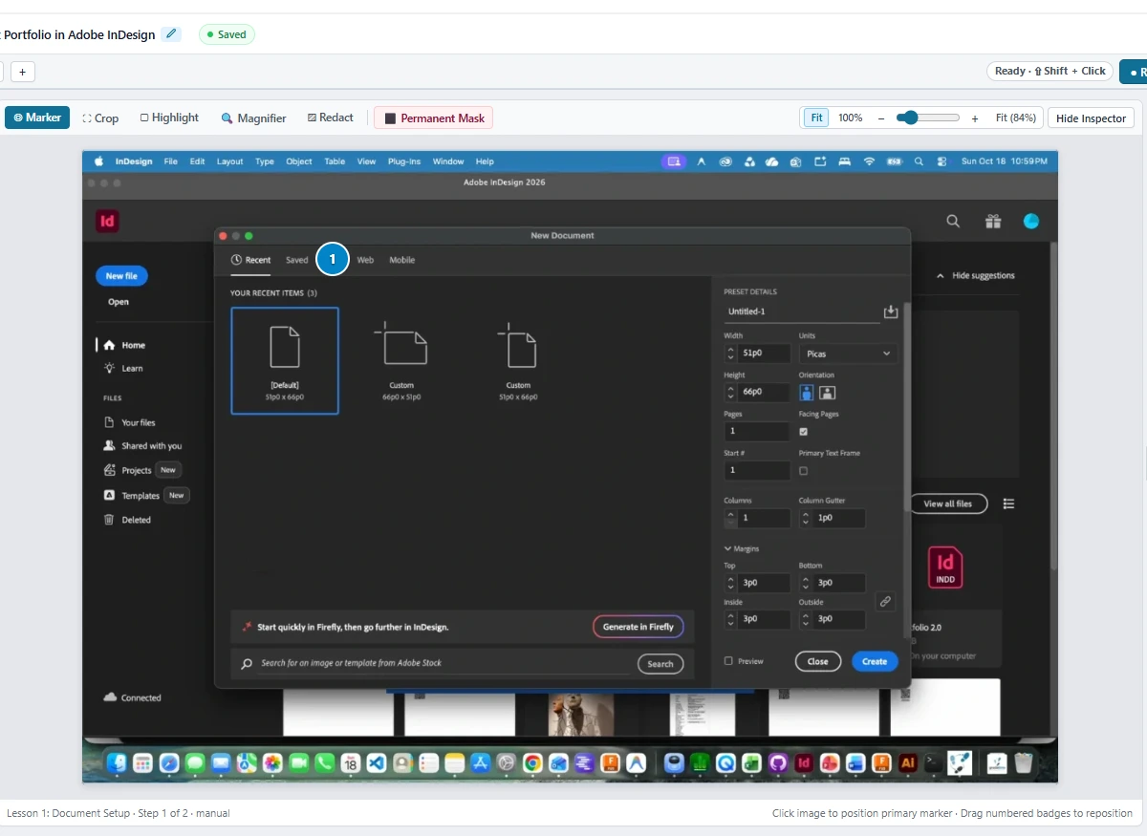Open the Layout menu in InDesign
Viewport: 1147px width, 836px height.
(x=229, y=161)
